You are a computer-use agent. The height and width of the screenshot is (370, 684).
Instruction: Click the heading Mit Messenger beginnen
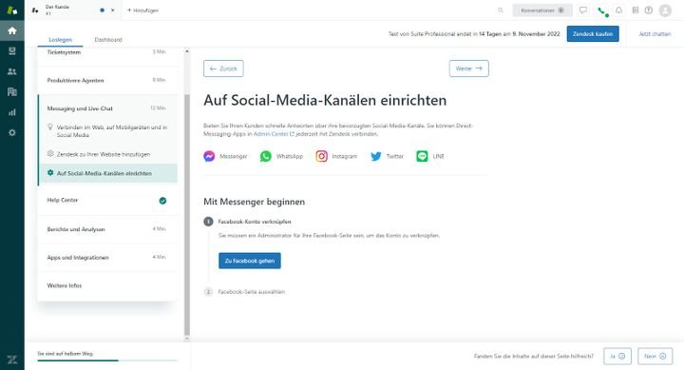pos(255,202)
